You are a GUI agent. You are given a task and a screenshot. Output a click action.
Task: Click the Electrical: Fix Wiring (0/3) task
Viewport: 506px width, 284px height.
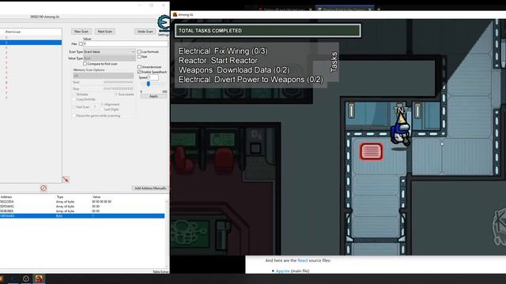pos(223,51)
